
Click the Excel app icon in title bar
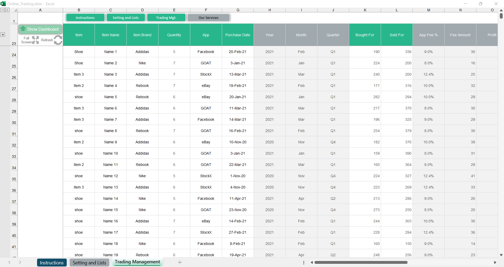[x=3, y=4]
